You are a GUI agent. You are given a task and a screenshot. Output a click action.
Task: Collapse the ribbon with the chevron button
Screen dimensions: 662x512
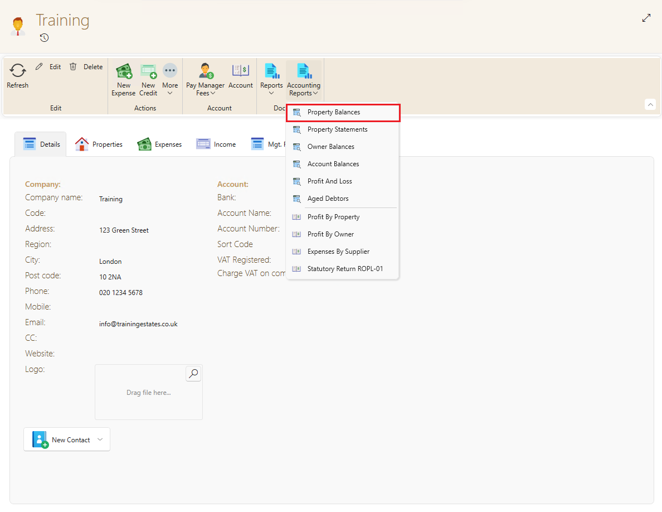coord(650,104)
